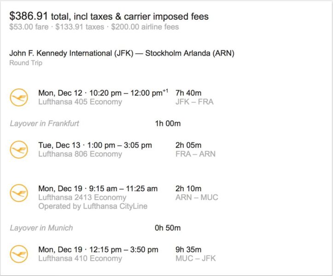Click the ARN – MUC segment label
The height and width of the screenshot is (276, 333).
[197, 197]
